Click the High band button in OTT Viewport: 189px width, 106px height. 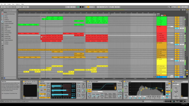(x=42, y=85)
